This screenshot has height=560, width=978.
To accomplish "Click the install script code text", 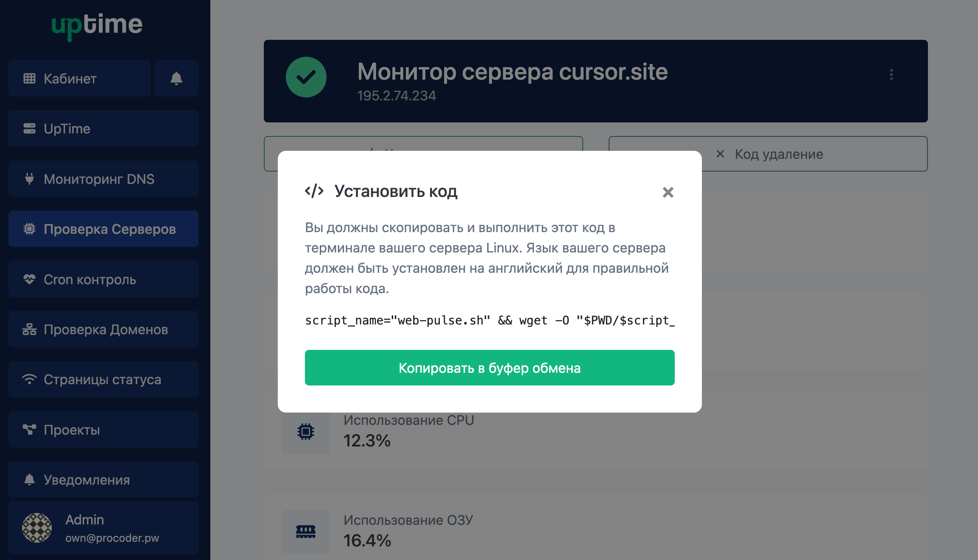I will pyautogui.click(x=489, y=321).
